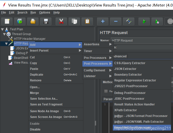Click the HTTP Header Manager wrench icon
Viewport: 173px width, 133px height.
click(10, 39)
